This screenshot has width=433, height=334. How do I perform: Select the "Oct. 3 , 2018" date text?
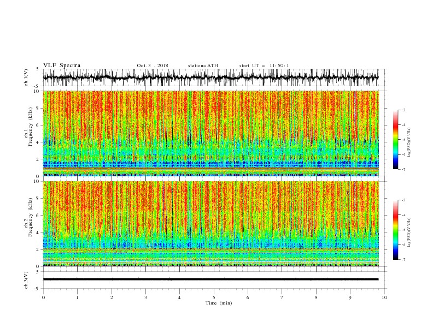coord(153,65)
